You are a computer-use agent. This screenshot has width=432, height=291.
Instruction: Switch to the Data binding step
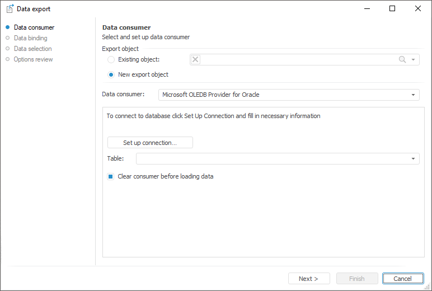30,38
